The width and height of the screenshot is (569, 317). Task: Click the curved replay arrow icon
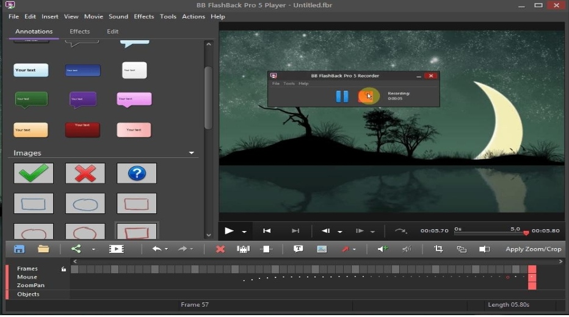tap(400, 231)
